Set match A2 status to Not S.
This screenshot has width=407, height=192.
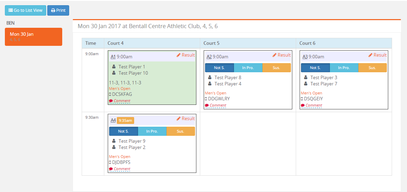219,68
